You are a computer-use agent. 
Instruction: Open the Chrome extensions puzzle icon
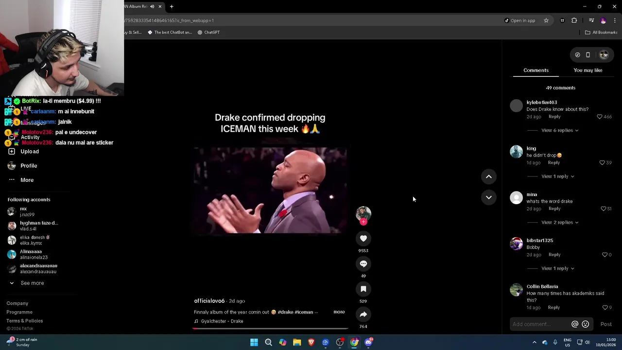(574, 20)
